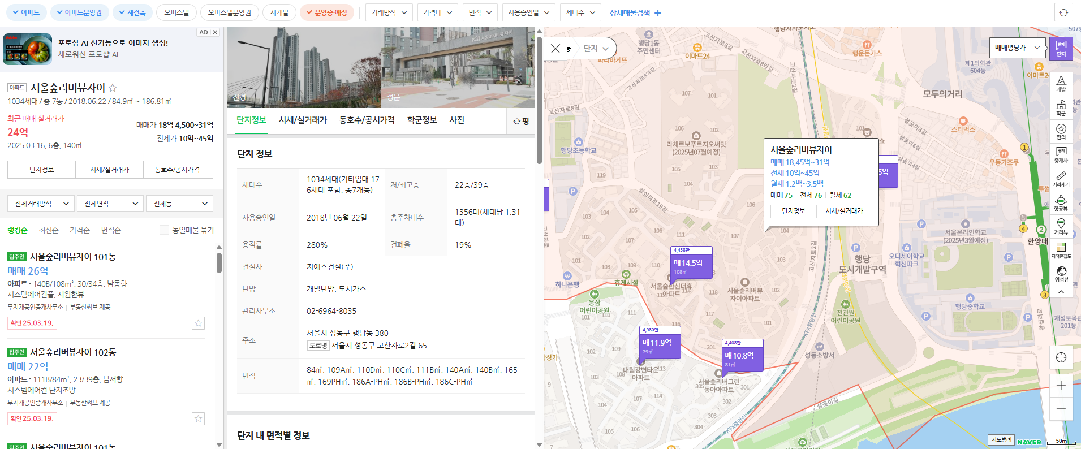Enable the 오피스텔분양권 filter
1081x449 pixels.
(x=230, y=12)
